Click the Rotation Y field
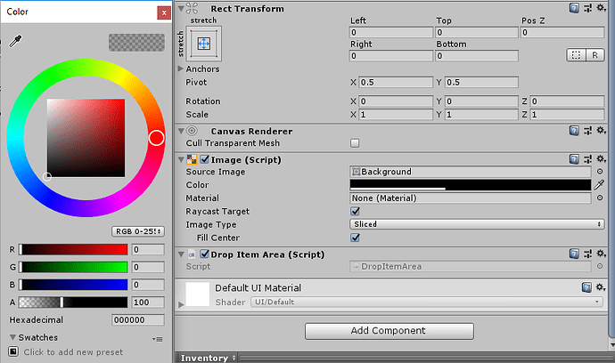Viewport: 615px width, 363px height. pyautogui.click(x=481, y=101)
